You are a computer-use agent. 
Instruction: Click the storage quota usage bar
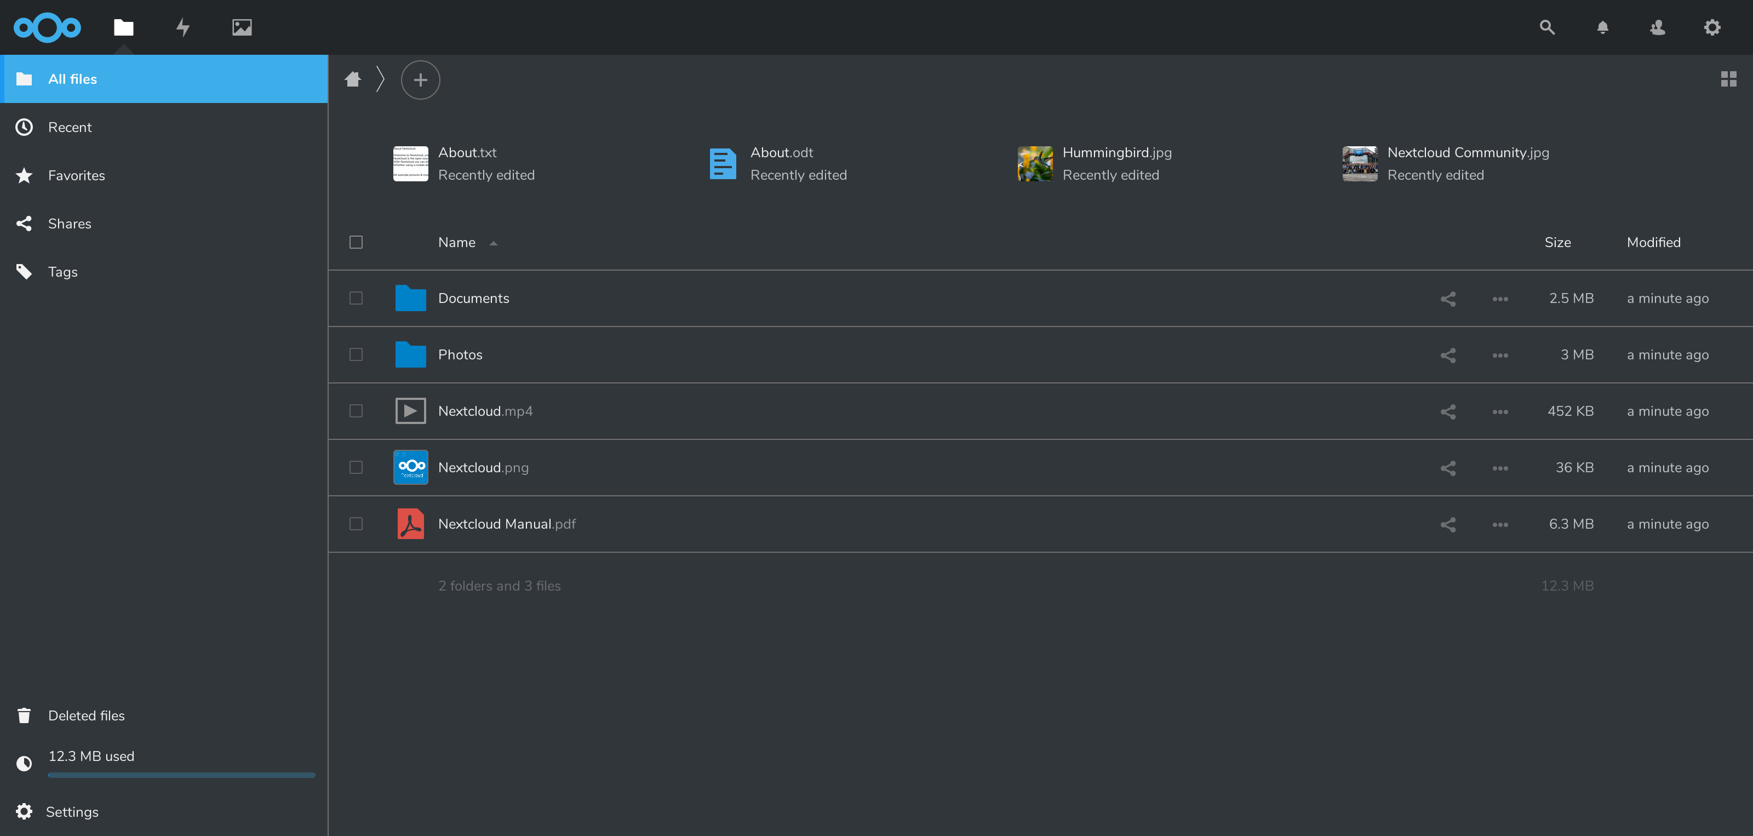pyautogui.click(x=181, y=775)
